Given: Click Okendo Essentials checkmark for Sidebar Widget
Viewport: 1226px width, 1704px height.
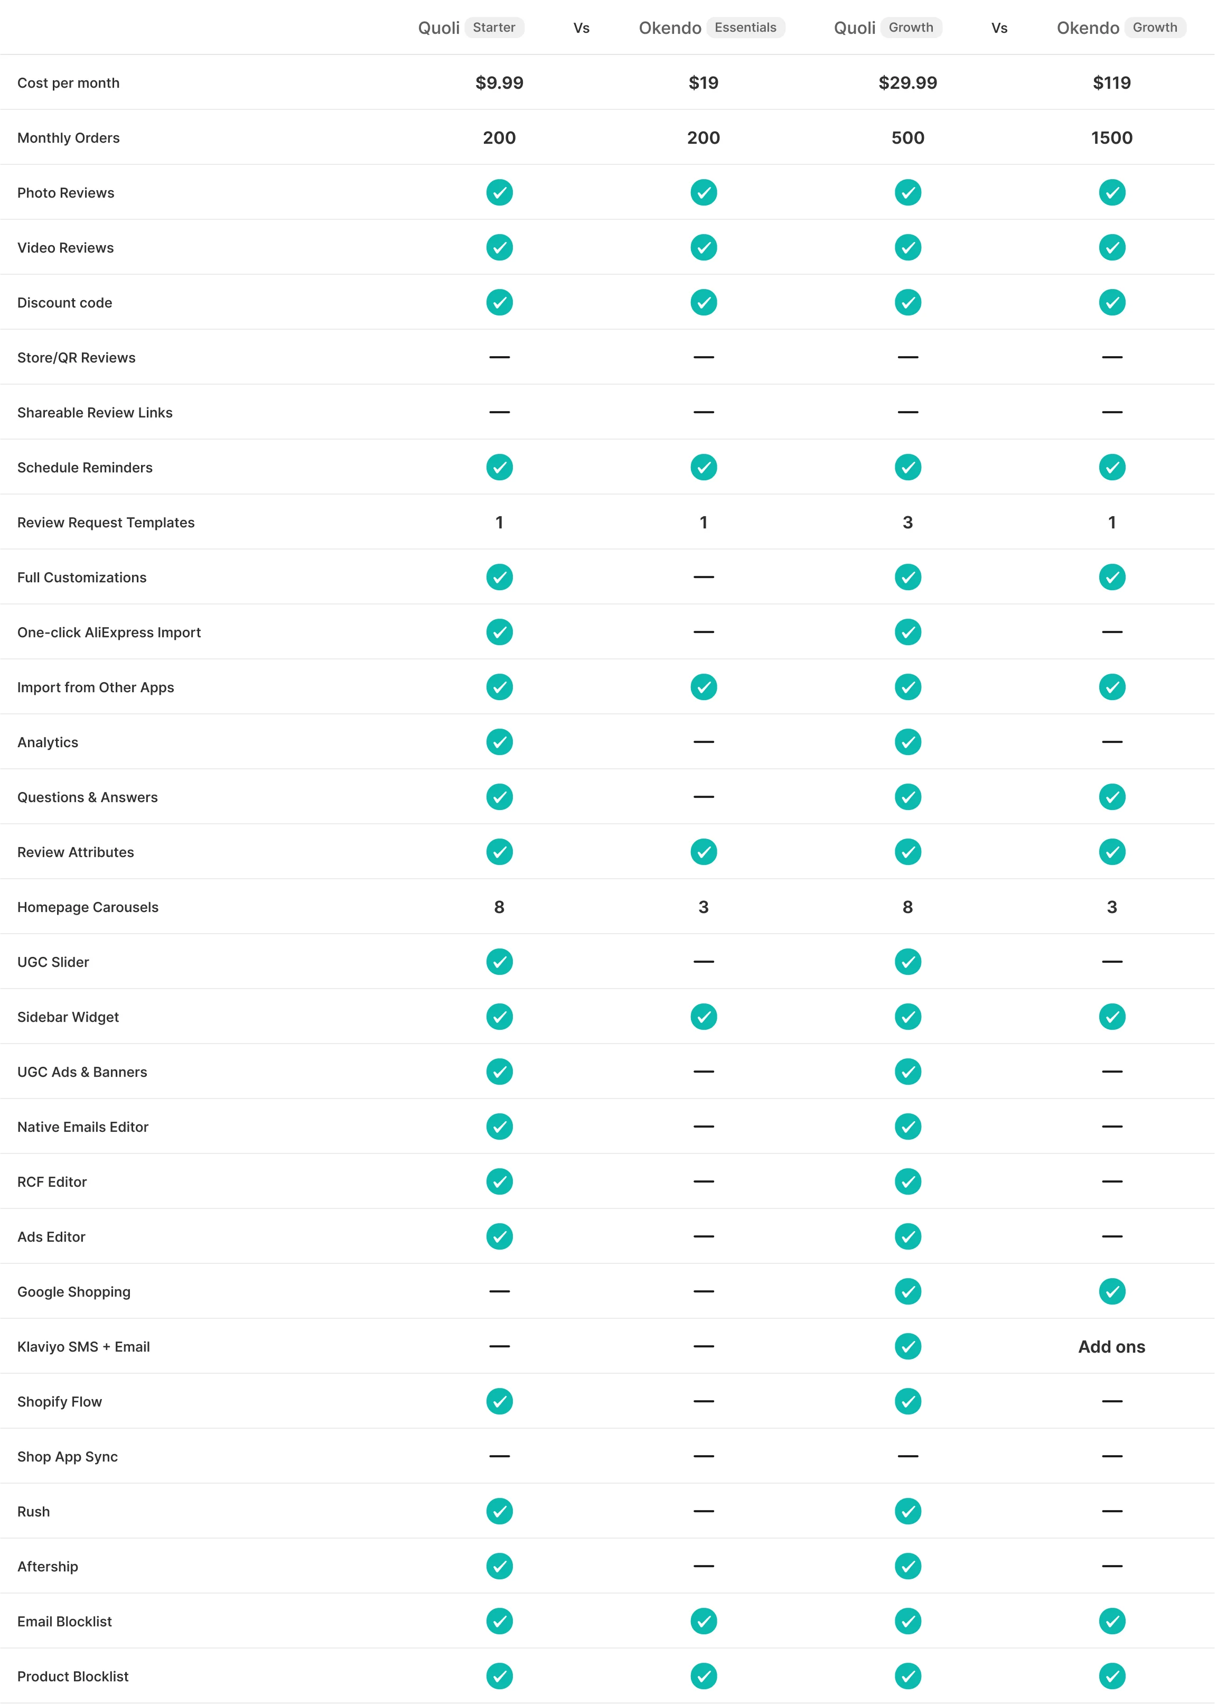Looking at the screenshot, I should (x=703, y=1017).
